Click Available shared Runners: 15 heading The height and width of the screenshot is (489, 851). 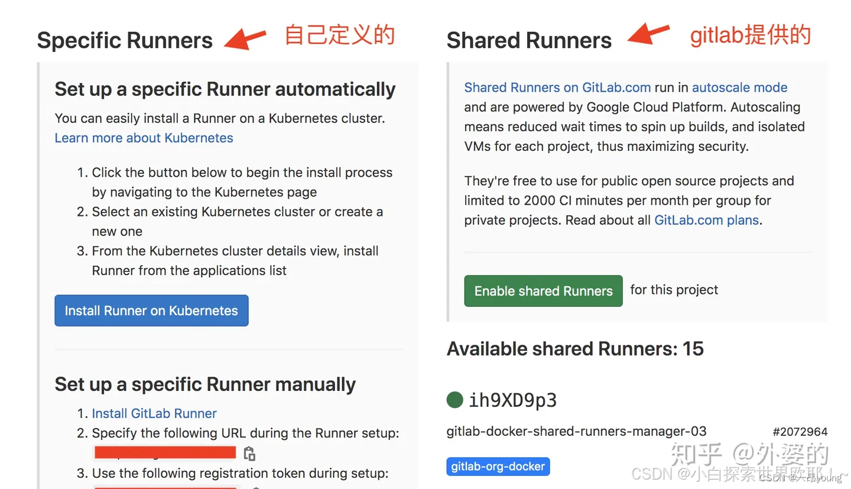click(x=575, y=348)
